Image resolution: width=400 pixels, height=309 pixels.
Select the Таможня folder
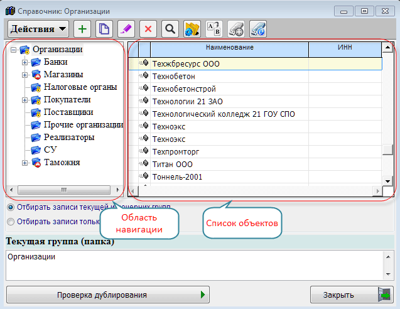62,162
